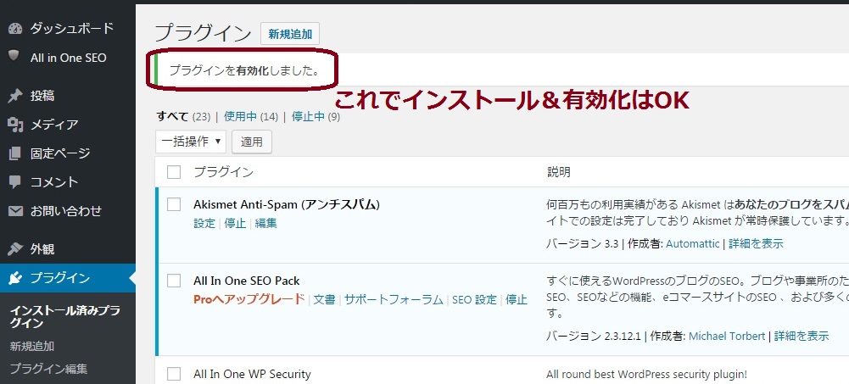Viewport: 849px width, 384px height.
Task: Open Automattic author link
Action: pos(693,244)
